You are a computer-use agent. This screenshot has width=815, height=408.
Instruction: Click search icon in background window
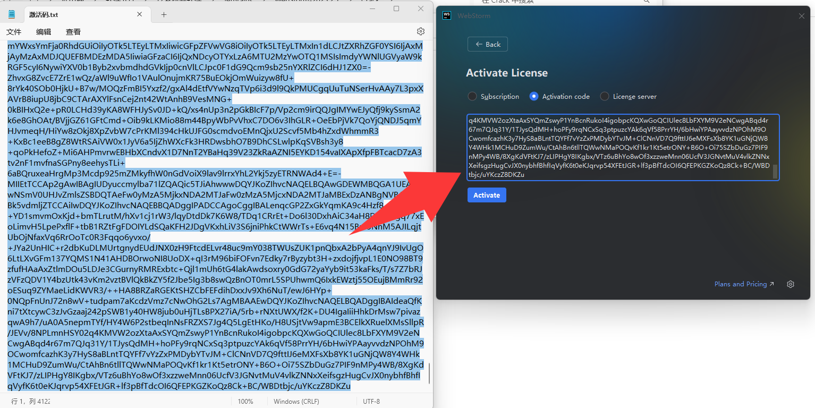coord(647,2)
